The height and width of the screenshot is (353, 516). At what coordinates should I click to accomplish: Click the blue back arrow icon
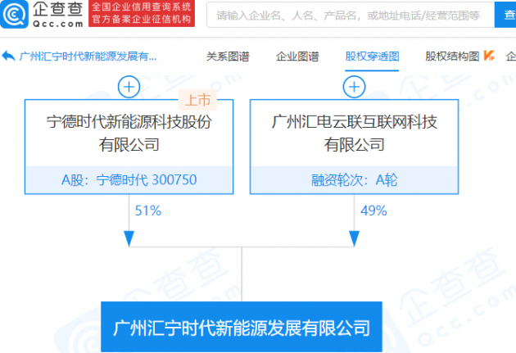8,57
